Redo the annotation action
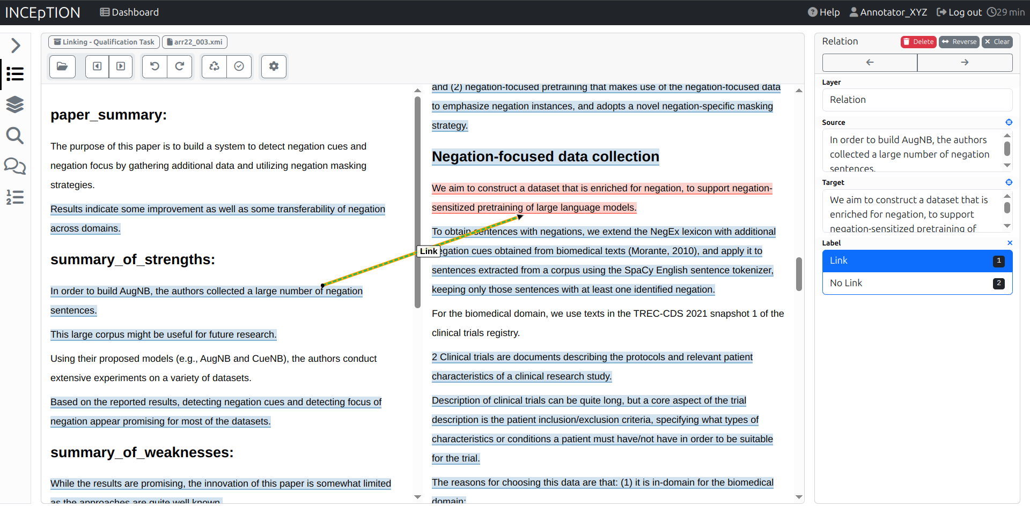 (180, 66)
